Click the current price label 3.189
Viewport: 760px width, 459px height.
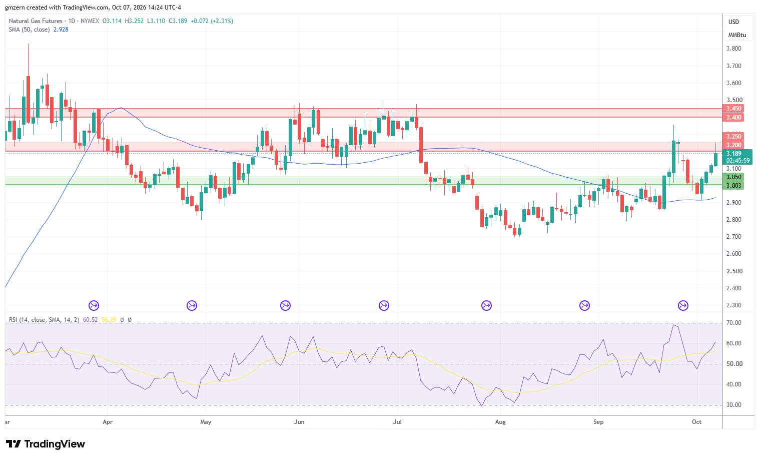pyautogui.click(x=734, y=154)
